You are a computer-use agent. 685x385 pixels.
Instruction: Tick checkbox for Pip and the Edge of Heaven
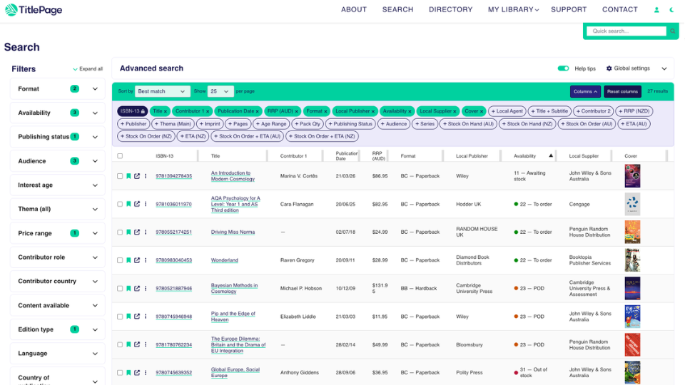pyautogui.click(x=120, y=317)
